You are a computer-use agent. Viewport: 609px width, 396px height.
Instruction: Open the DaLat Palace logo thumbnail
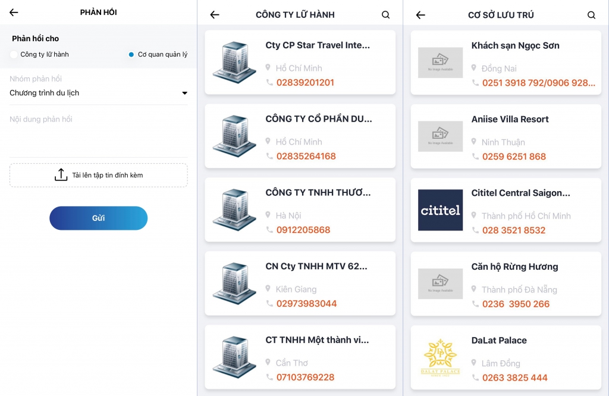click(x=440, y=357)
